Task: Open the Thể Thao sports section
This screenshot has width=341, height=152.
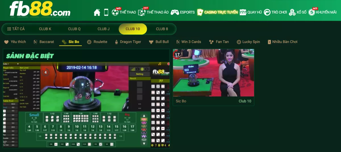Action: coord(124,12)
